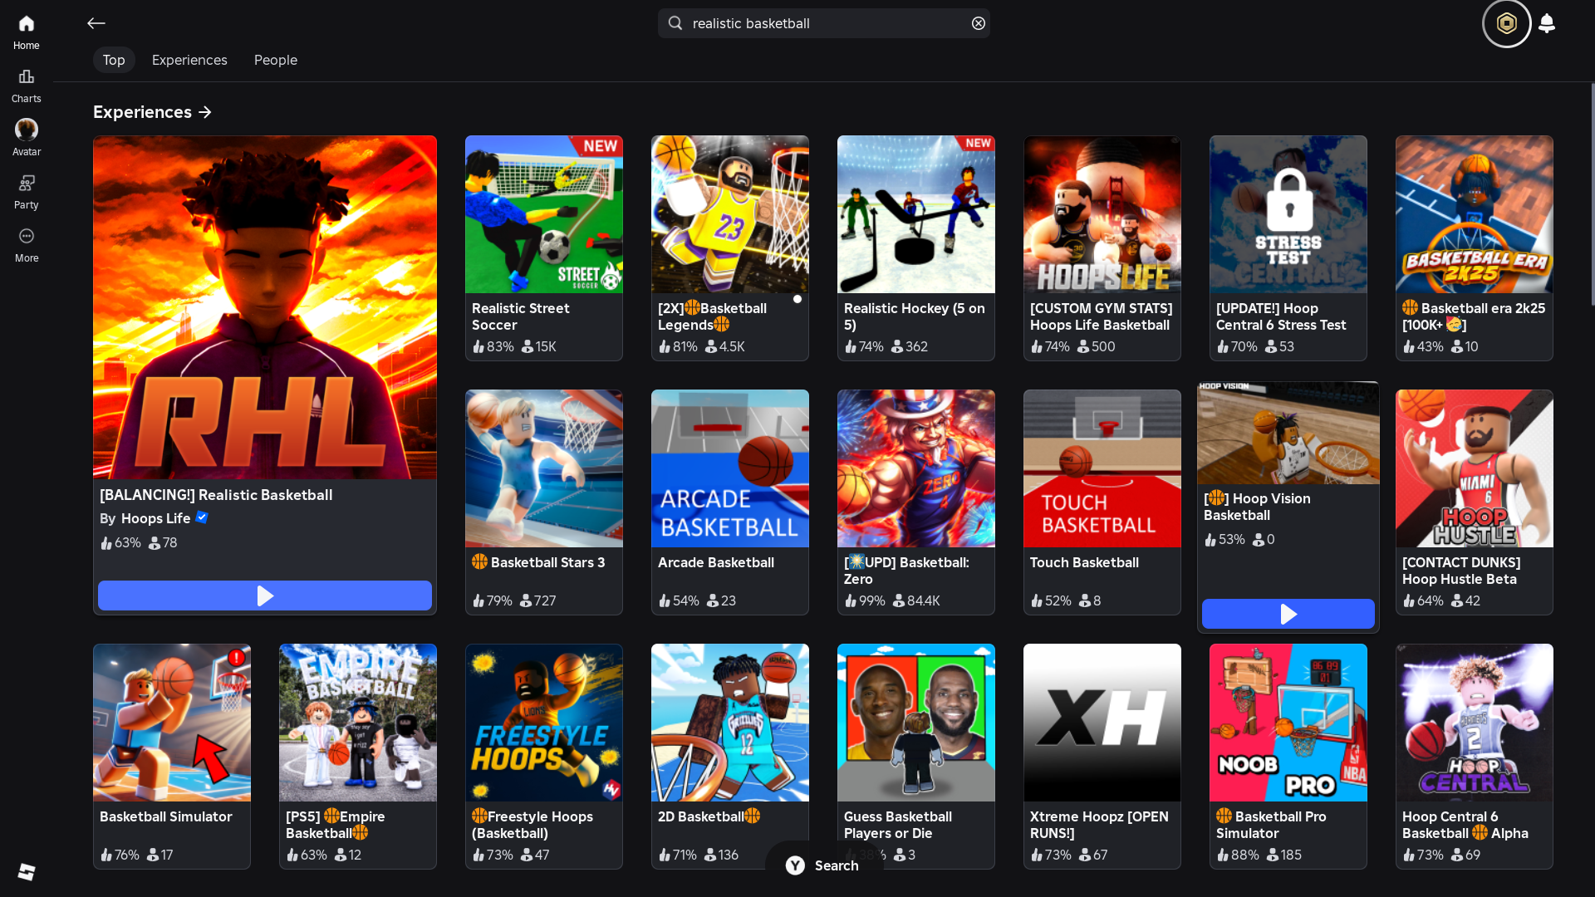This screenshot has width=1595, height=897.
Task: Open the Hoop Vision Basketball thumbnail
Action: (1288, 433)
